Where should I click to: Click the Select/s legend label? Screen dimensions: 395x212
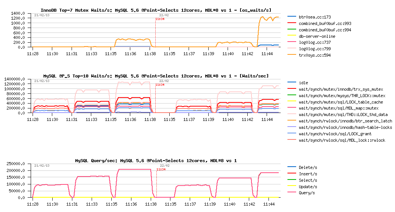click(308, 180)
